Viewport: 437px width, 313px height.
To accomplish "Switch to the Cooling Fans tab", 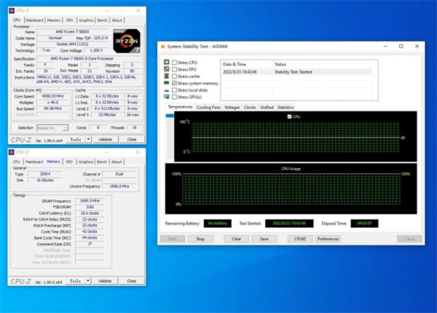I will coord(209,107).
